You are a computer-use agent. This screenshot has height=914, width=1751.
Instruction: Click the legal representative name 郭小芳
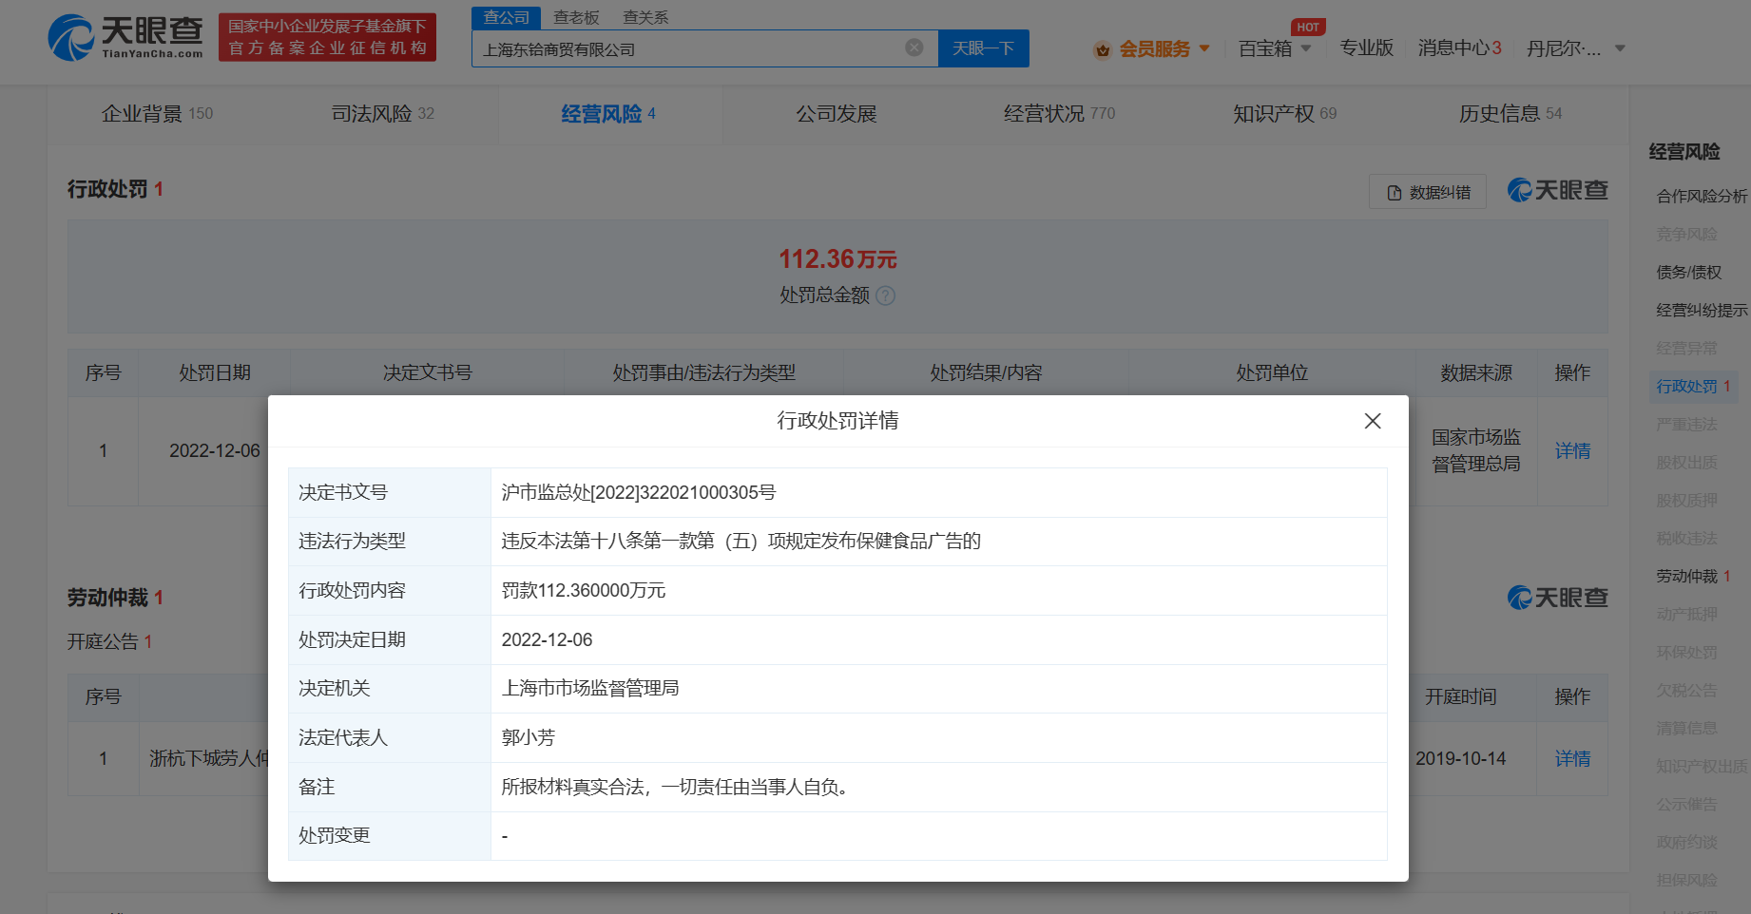(529, 737)
